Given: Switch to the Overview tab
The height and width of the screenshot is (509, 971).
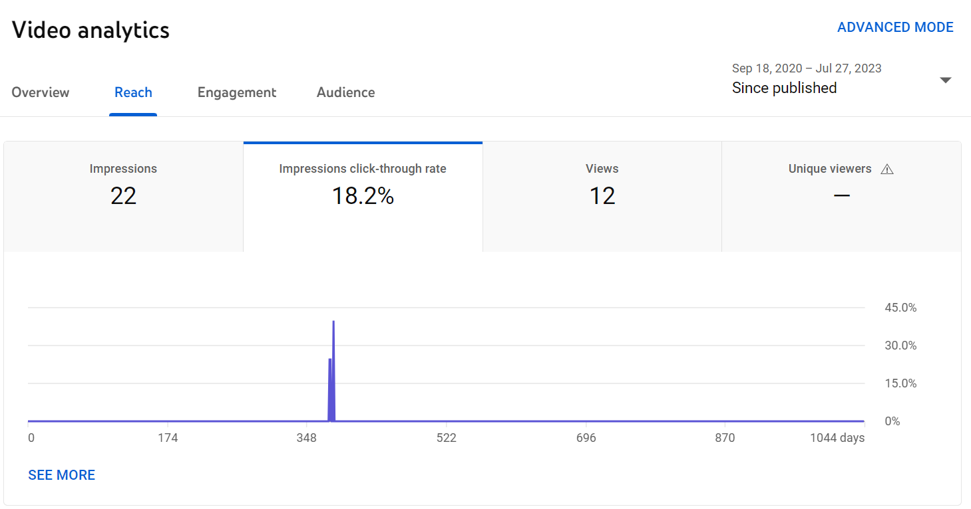Looking at the screenshot, I should coord(41,92).
